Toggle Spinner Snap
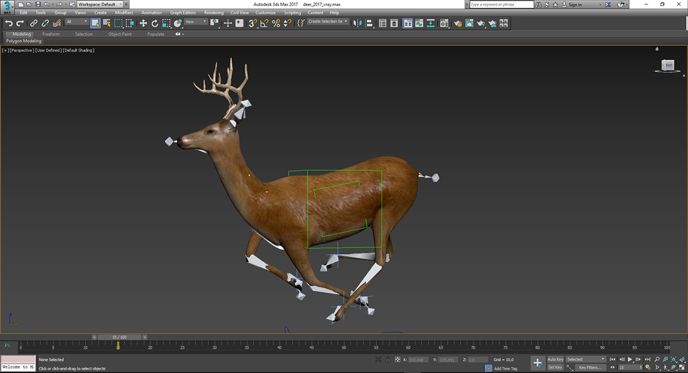Image resolution: width=688 pixels, height=373 pixels. [x=287, y=23]
